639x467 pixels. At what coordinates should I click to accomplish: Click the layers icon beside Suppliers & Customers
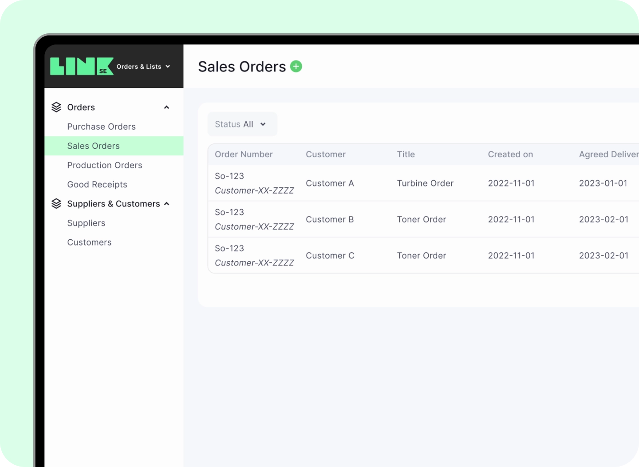coord(56,203)
